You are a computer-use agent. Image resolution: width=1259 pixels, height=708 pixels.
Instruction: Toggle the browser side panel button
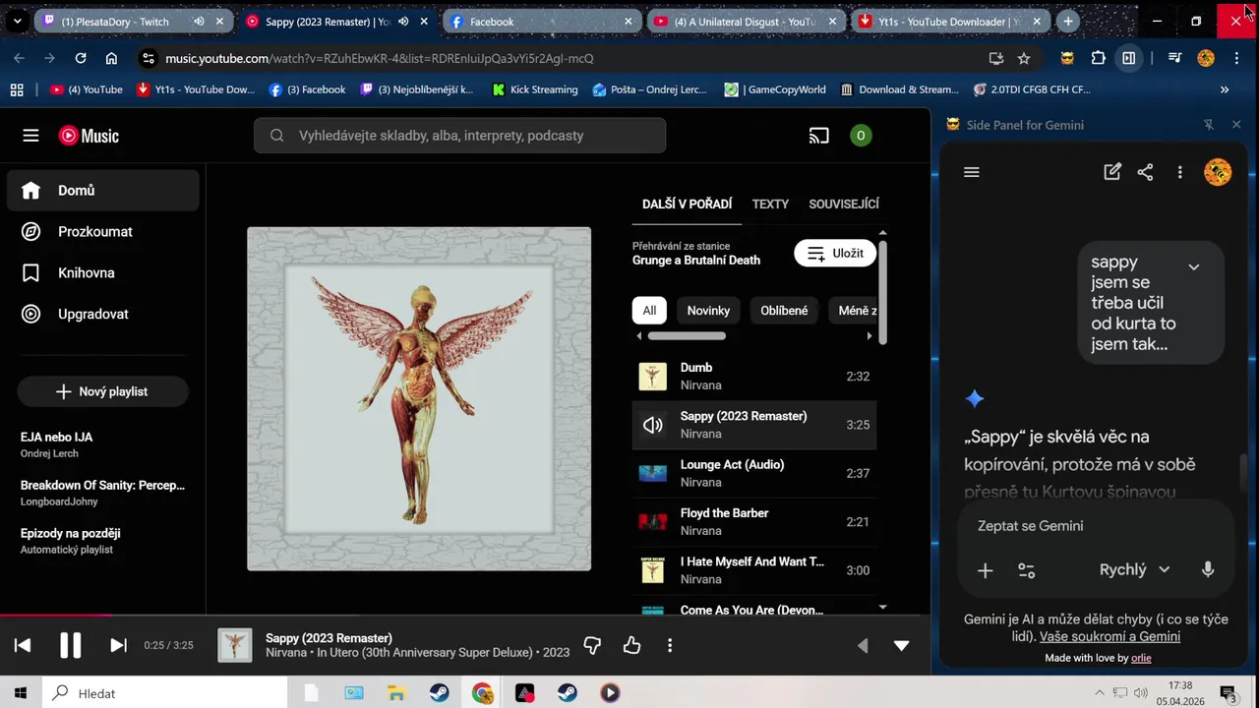(1129, 58)
